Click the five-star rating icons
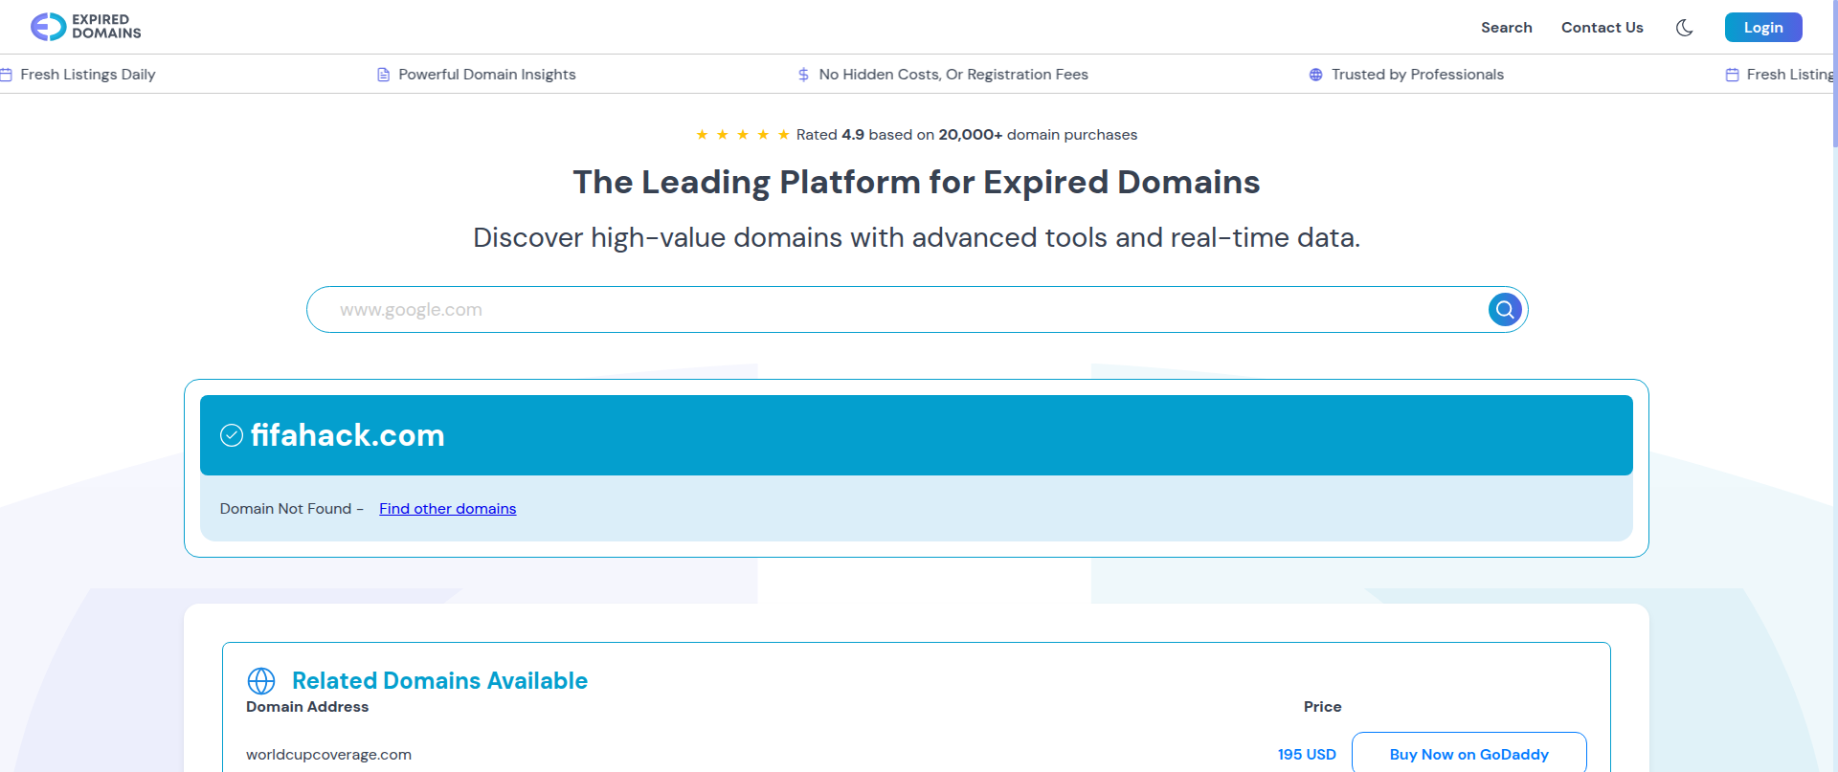This screenshot has width=1838, height=772. (743, 135)
